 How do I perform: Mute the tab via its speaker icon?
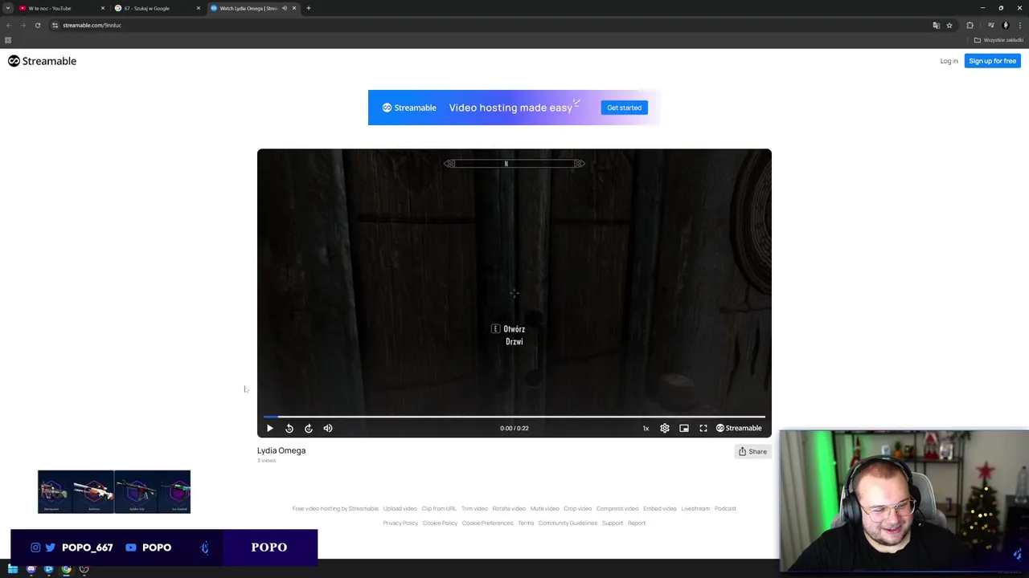[284, 8]
